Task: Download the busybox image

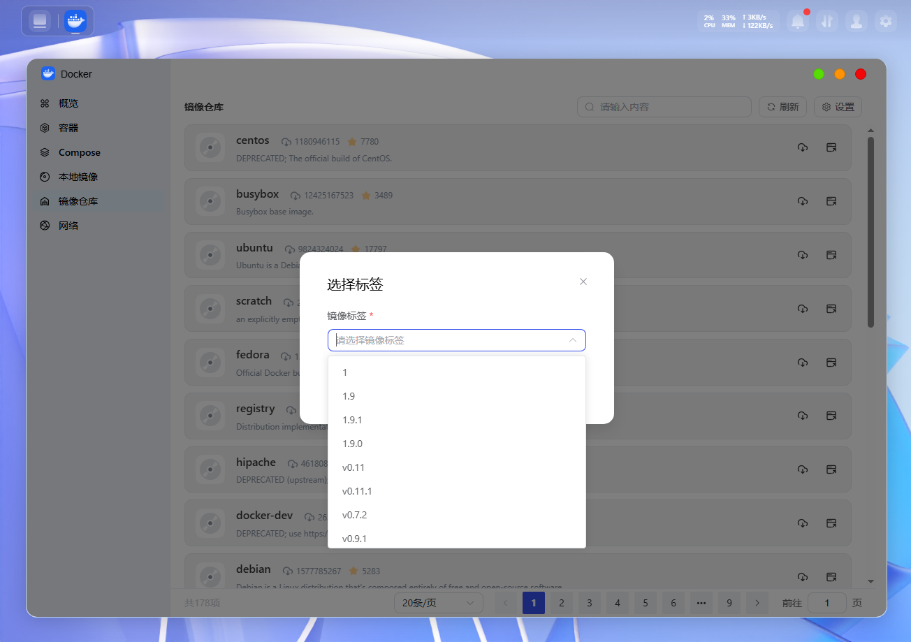Action: coord(803,201)
